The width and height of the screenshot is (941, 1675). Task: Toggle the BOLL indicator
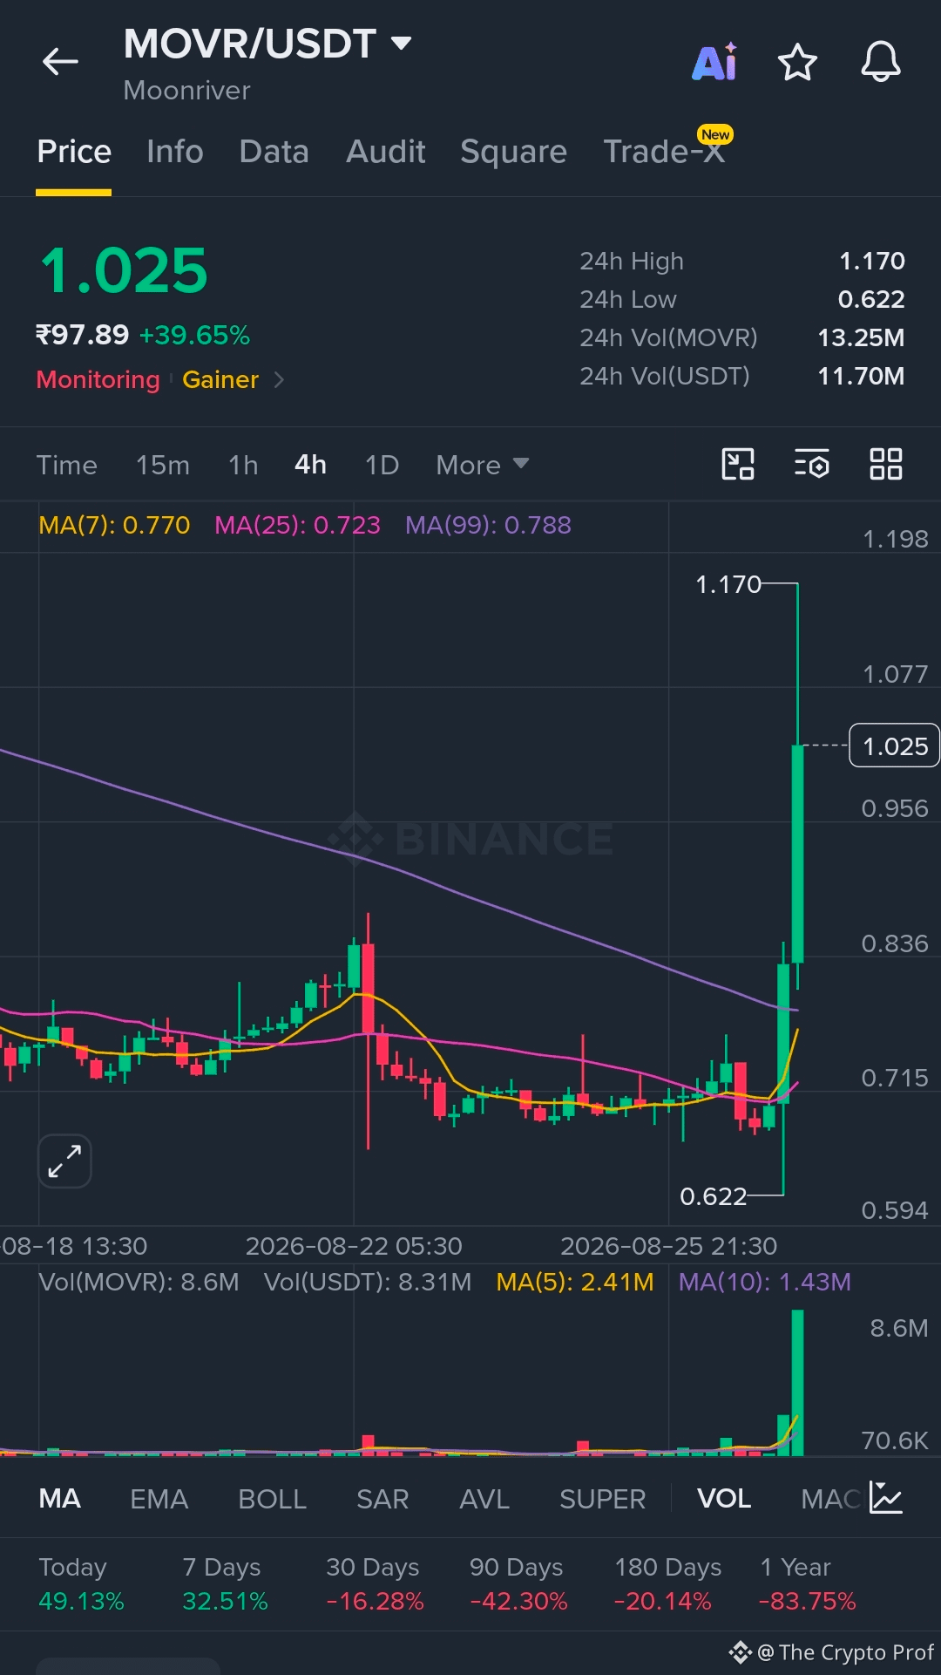[x=272, y=1499]
